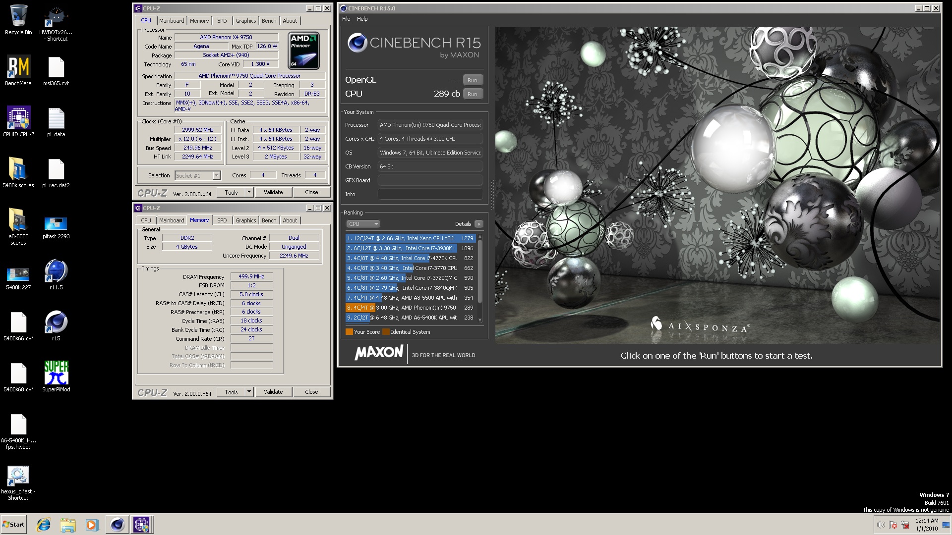Open Internet Explorer from the taskbar
Screen dimensions: 952x535
[x=44, y=525]
